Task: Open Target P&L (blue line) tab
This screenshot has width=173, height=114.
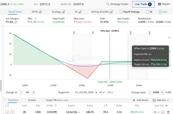Action: coord(57,100)
